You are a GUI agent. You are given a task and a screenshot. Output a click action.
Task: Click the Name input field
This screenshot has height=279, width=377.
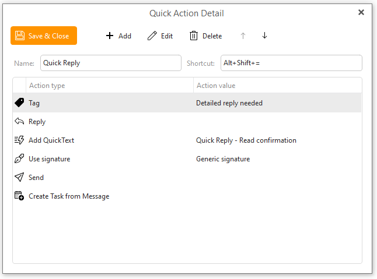[x=111, y=63]
